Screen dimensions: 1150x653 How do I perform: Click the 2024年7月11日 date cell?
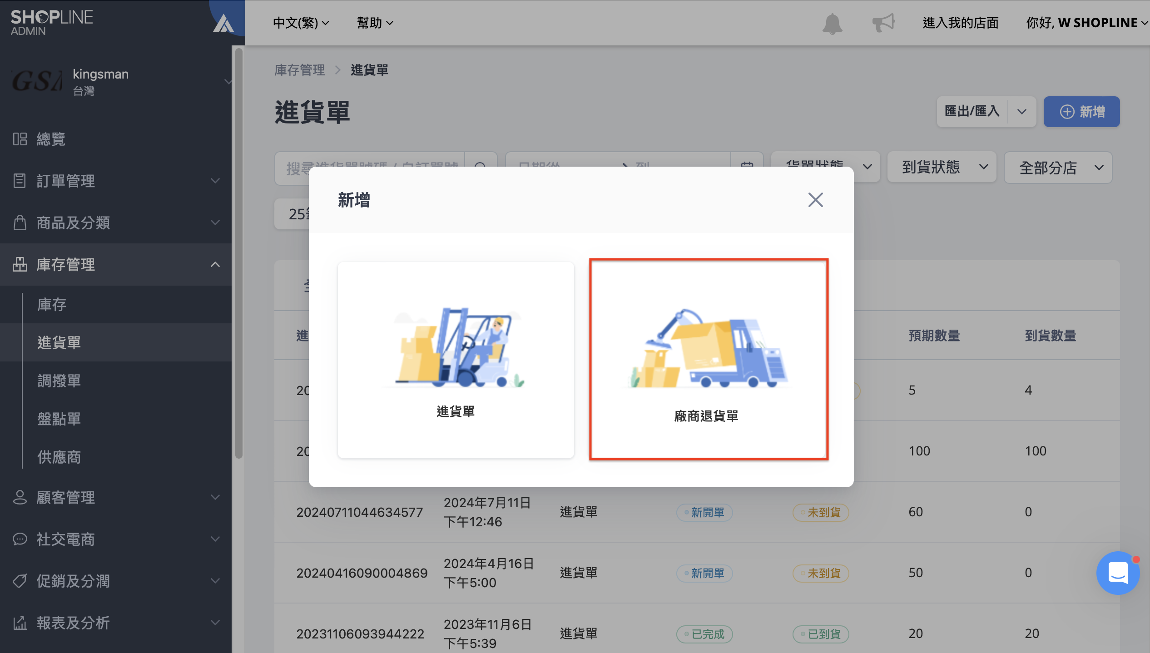coord(487,512)
